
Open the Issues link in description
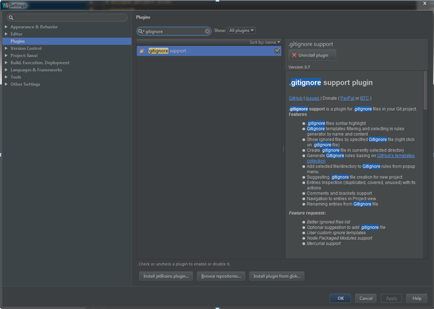[312, 98]
